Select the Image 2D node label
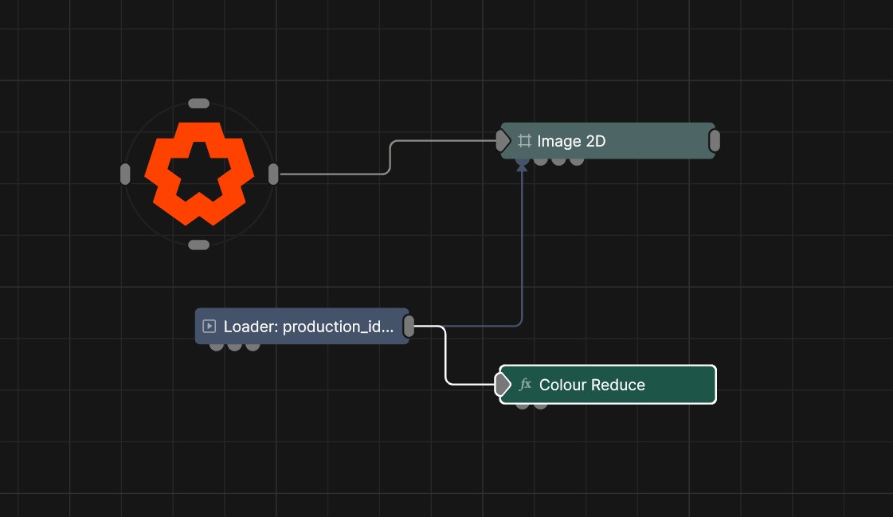The image size is (893, 517). coord(571,141)
